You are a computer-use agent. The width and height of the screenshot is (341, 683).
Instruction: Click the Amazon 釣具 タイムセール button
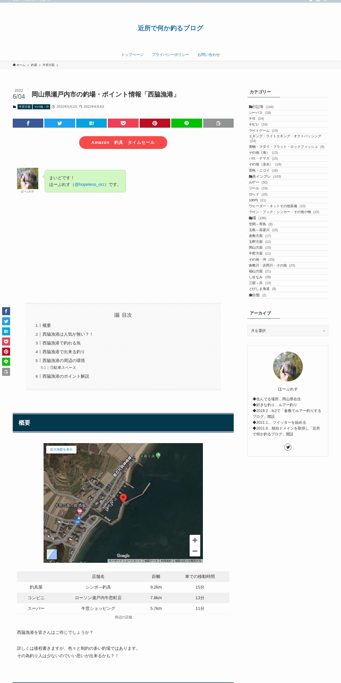(123, 143)
